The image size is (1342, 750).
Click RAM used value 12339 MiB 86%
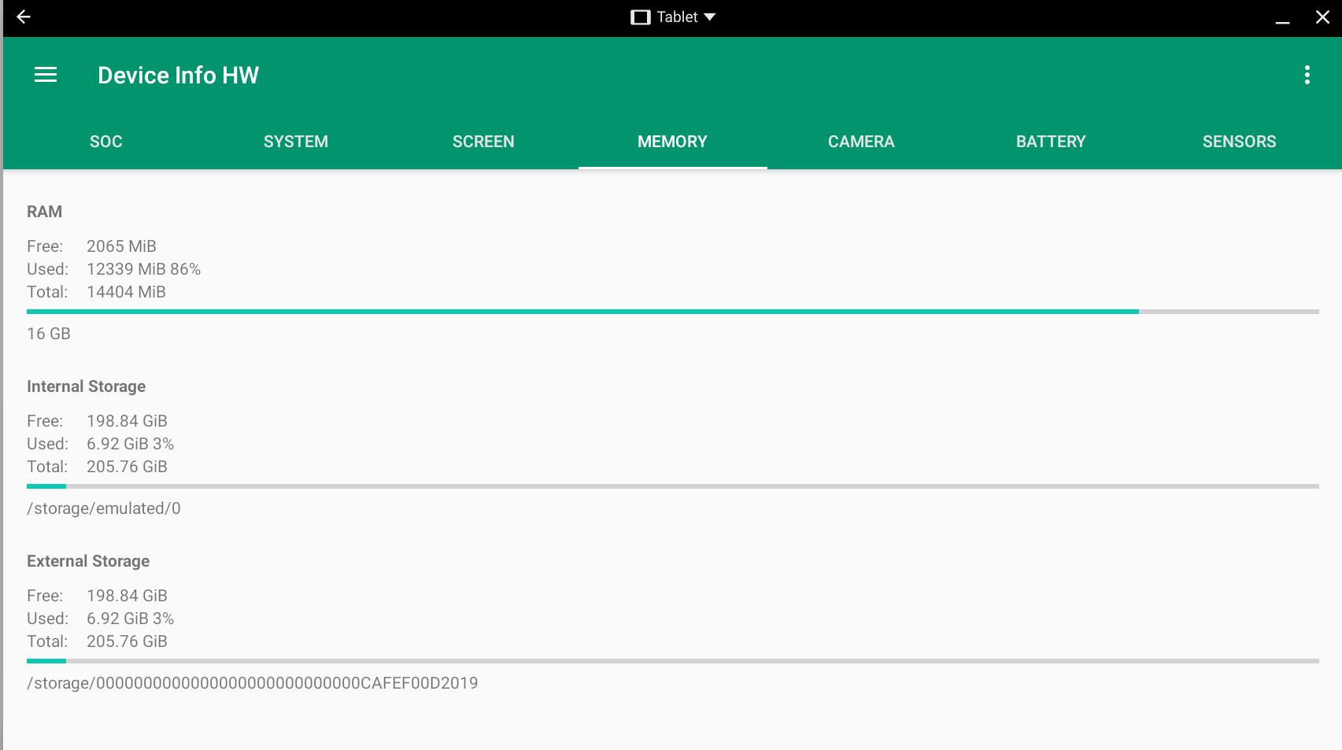coord(143,269)
